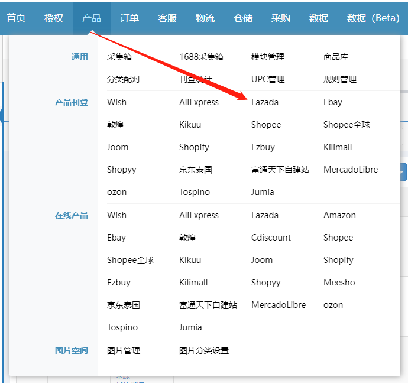Open 分类配对 in the 通用 section

(124, 79)
